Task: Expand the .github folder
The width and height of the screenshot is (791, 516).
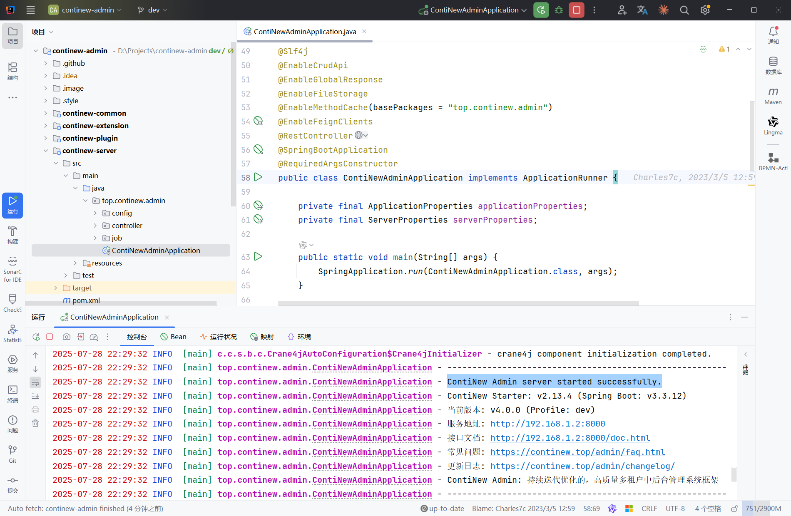Action: coord(45,63)
